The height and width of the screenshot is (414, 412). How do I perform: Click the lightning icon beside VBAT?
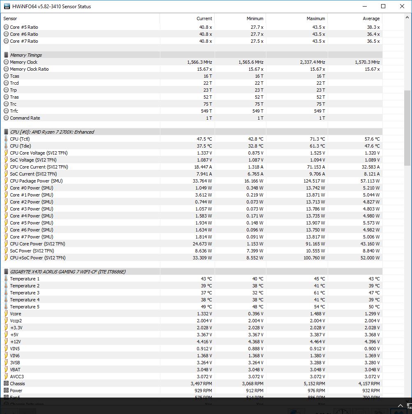click(6, 369)
